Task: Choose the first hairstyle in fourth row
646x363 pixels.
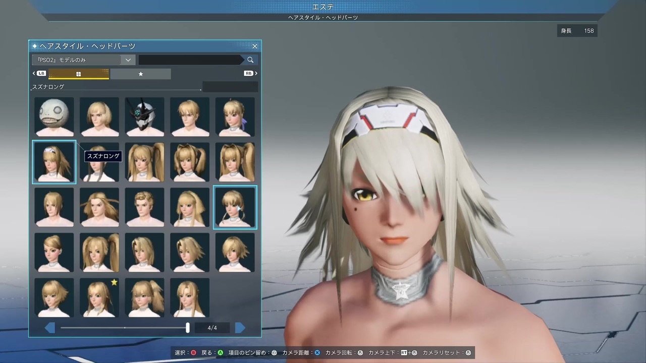Action: [x=54, y=252]
